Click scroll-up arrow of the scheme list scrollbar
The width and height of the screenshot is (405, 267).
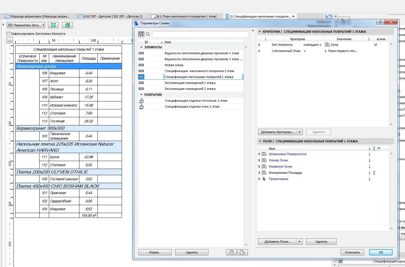coord(246,47)
